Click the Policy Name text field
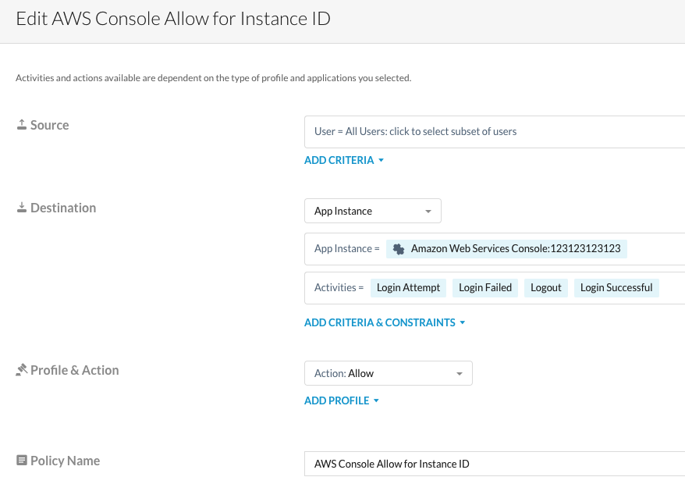Screen dimensions: 685x484 coord(495,464)
